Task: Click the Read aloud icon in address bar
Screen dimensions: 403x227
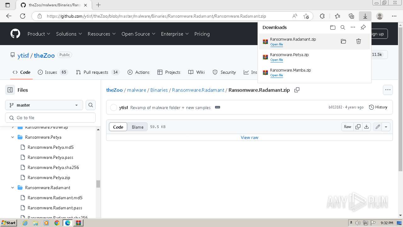Action: (295, 16)
